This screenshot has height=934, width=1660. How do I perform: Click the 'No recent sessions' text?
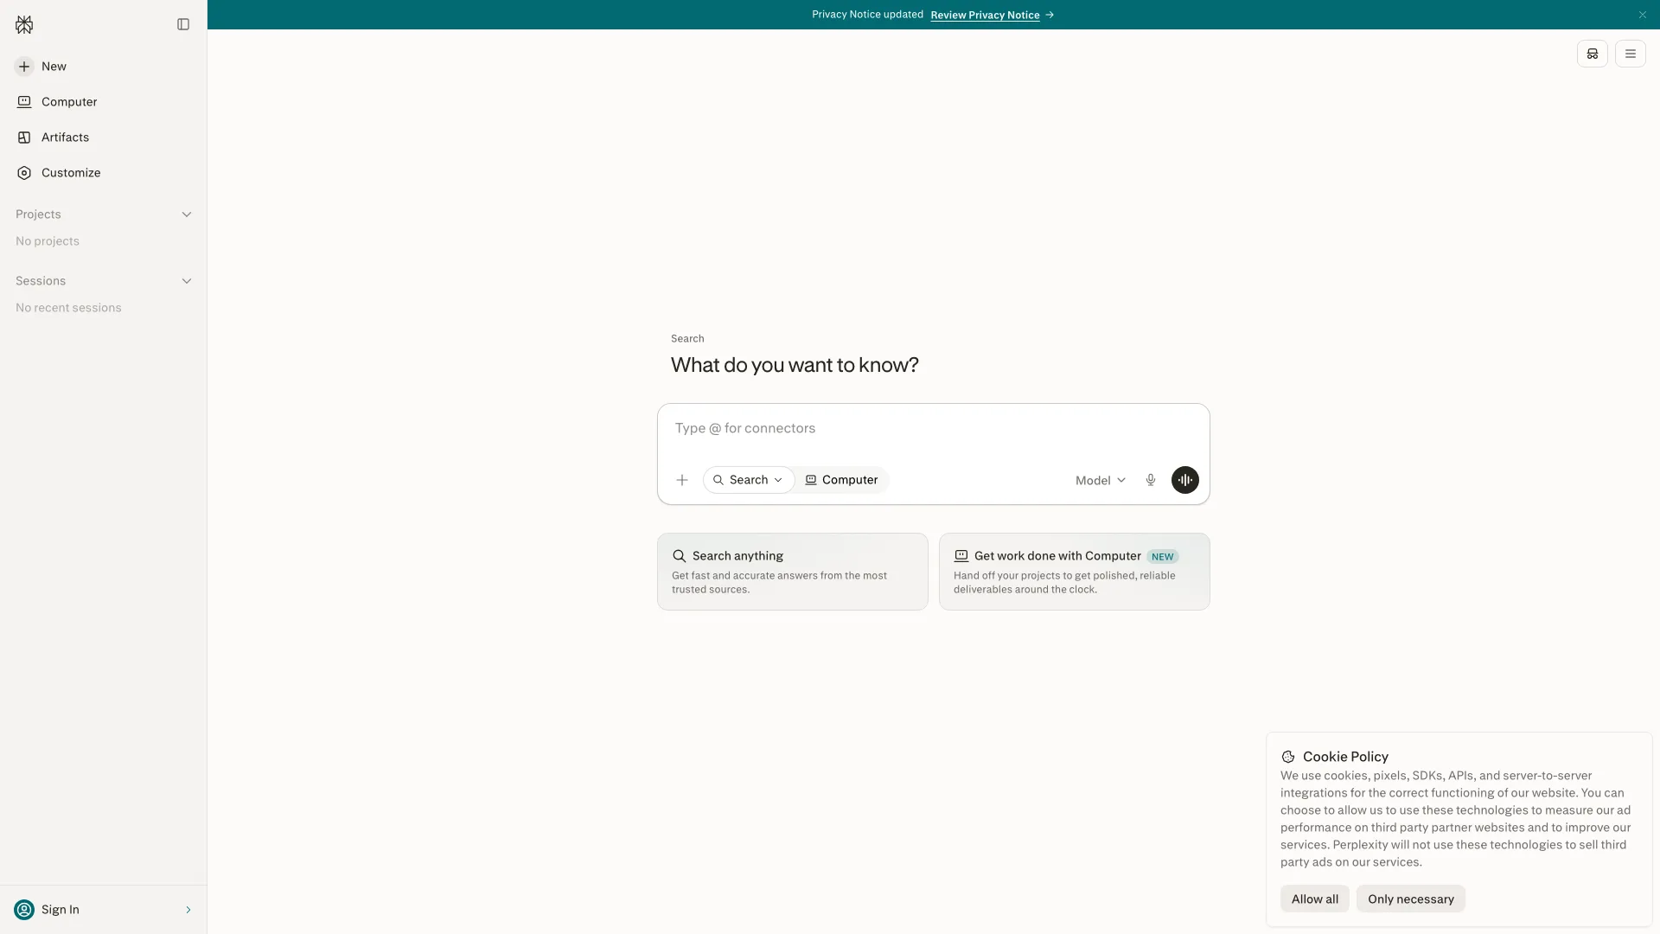pos(68,308)
